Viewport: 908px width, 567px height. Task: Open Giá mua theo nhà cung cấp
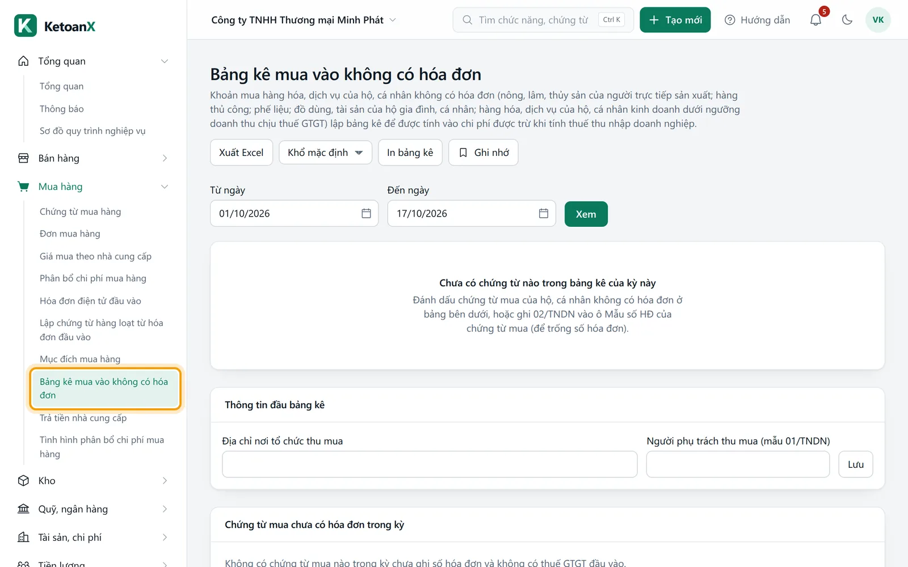96,256
